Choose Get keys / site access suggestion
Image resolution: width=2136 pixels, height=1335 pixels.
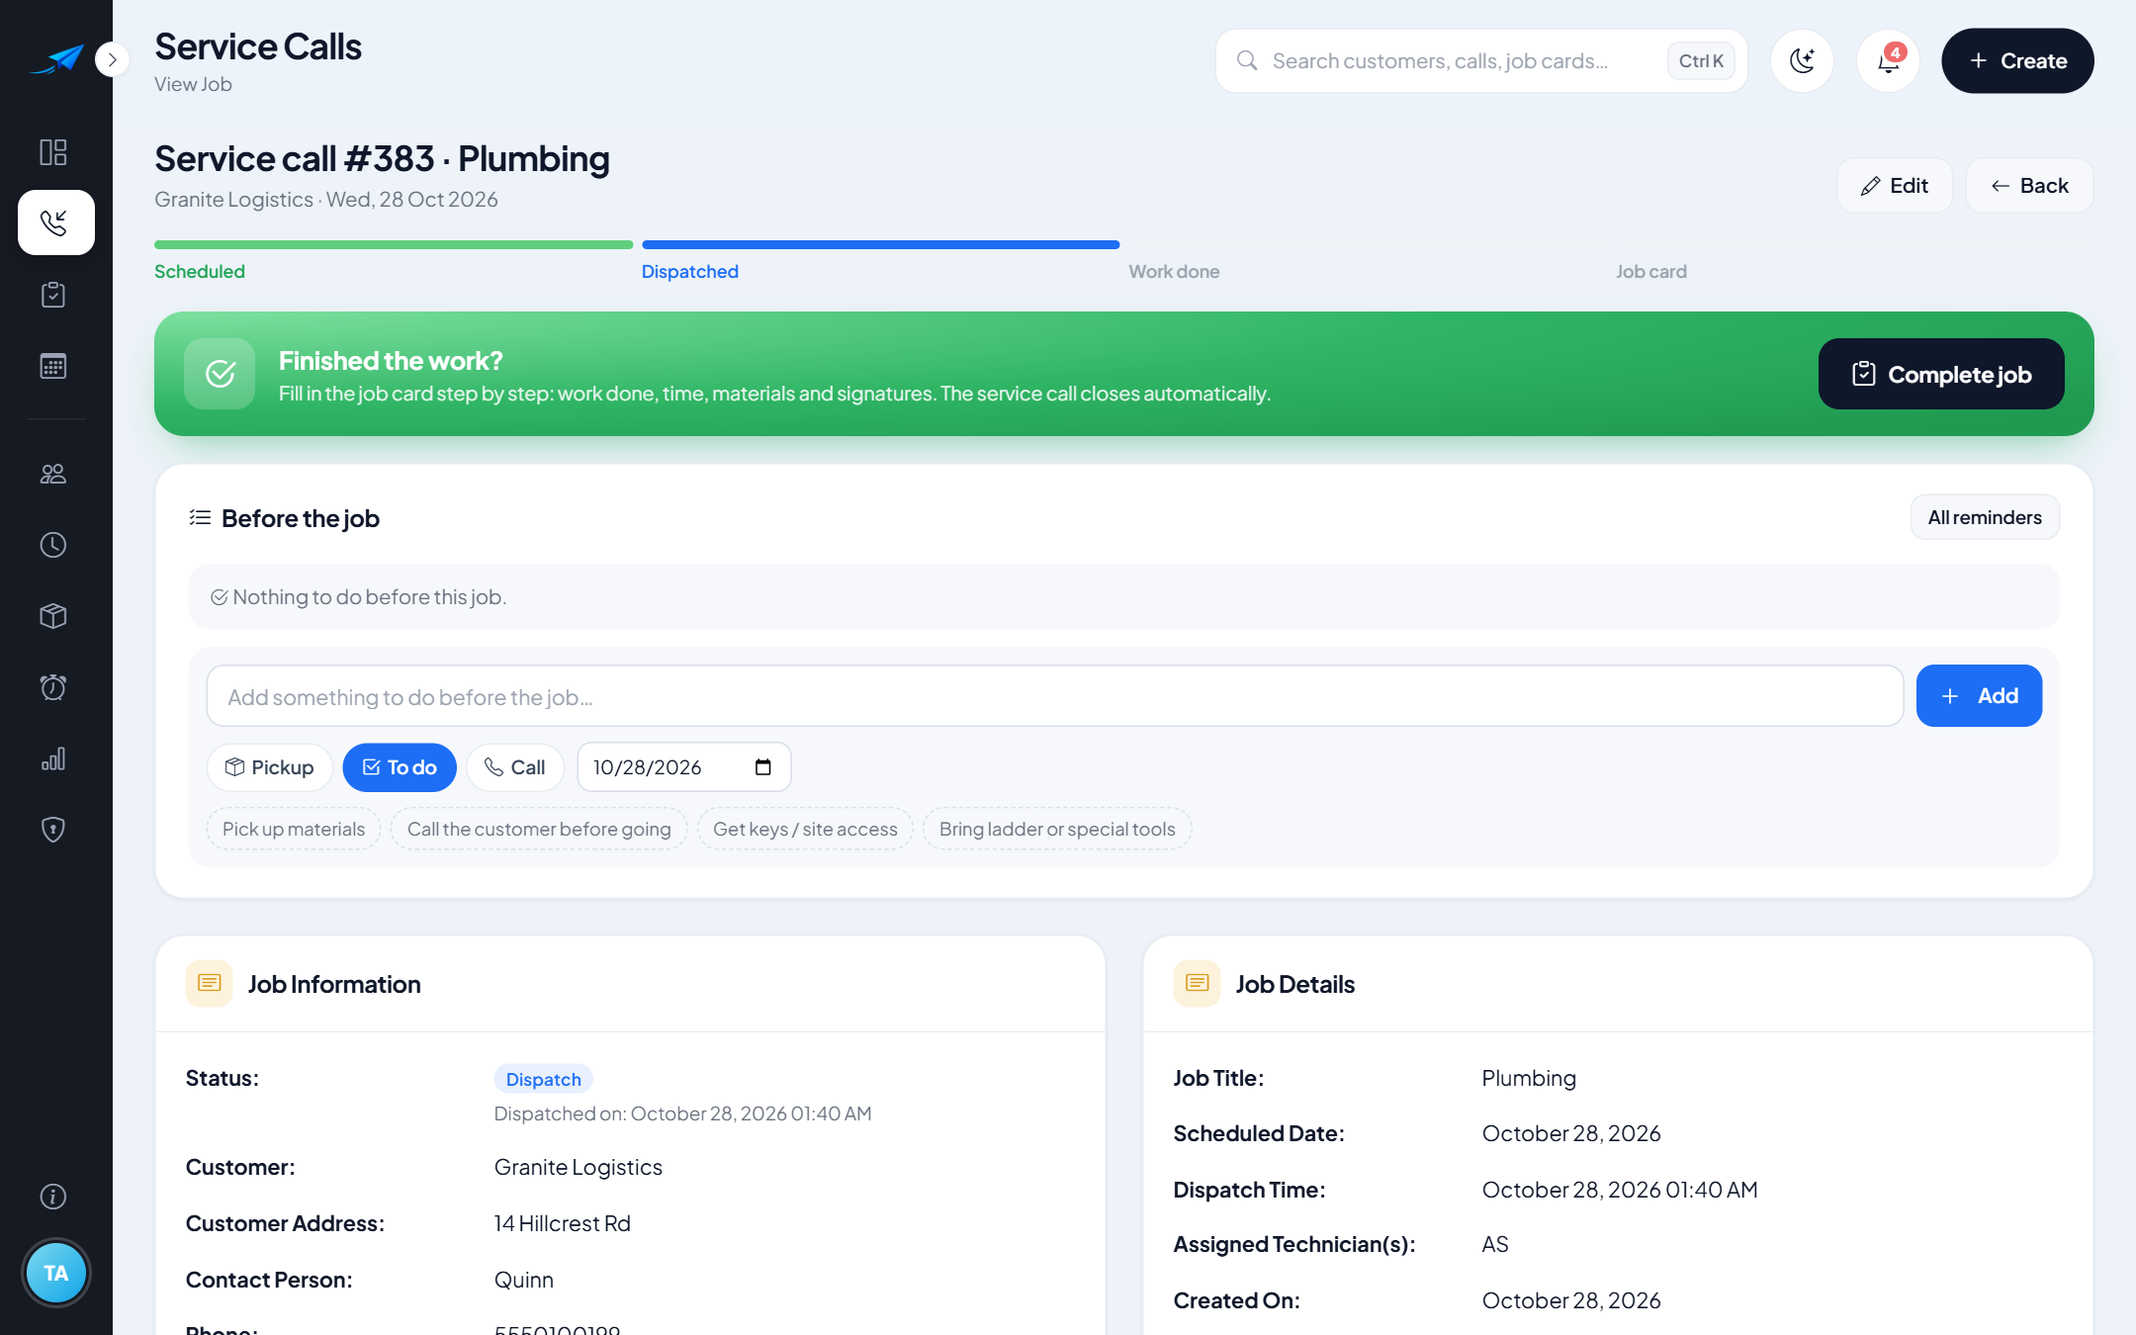[805, 829]
